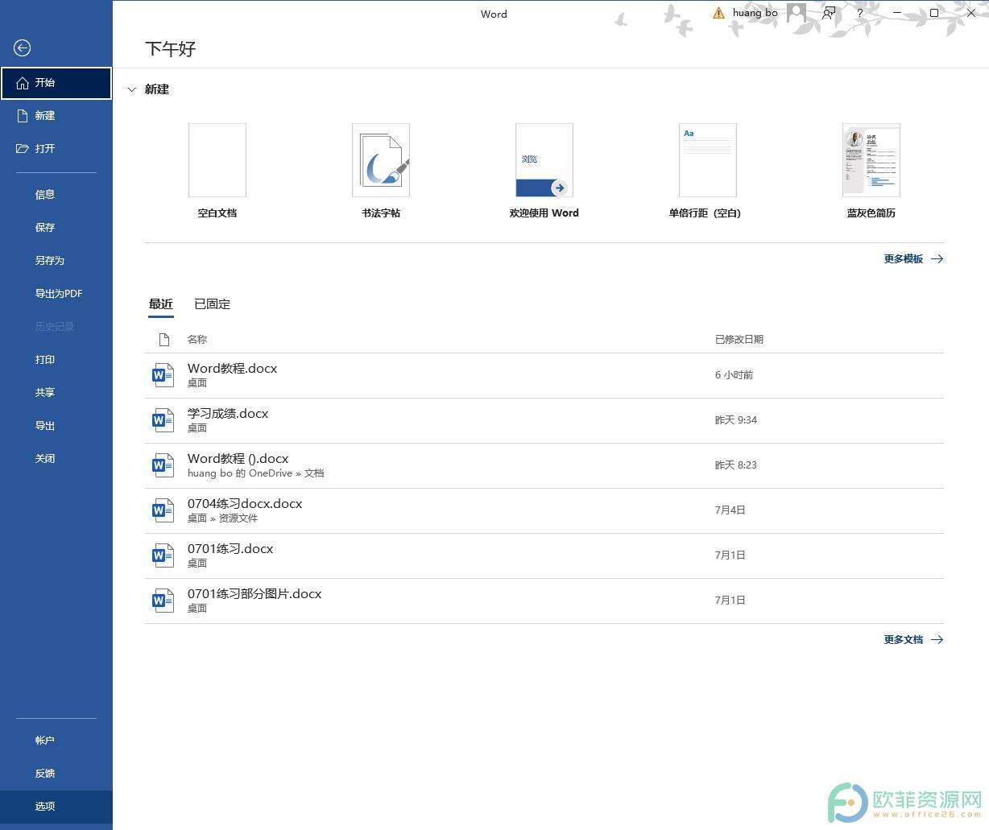Click the Word file icon for 0704练习docx.docx
The width and height of the screenshot is (989, 830).
point(163,510)
